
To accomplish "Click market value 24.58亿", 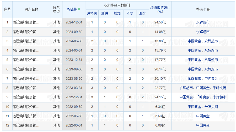I will coord(160,22).
